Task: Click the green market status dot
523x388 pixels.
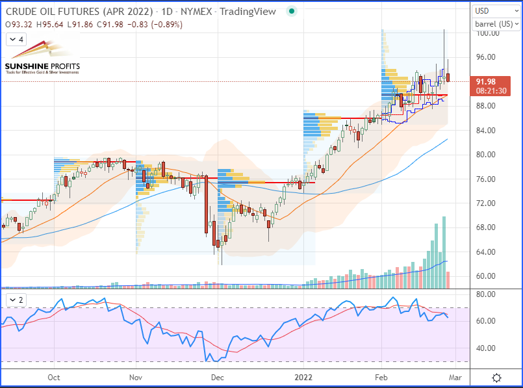Action: coord(292,11)
